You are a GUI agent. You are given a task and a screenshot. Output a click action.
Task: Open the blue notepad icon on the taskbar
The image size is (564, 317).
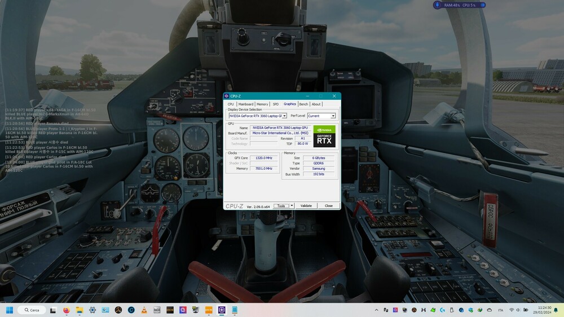point(235,310)
